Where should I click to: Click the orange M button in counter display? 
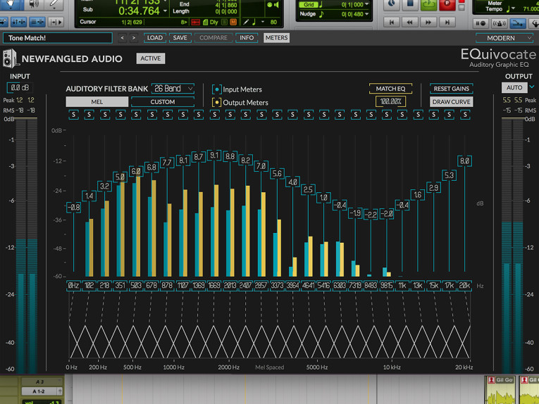click(233, 23)
